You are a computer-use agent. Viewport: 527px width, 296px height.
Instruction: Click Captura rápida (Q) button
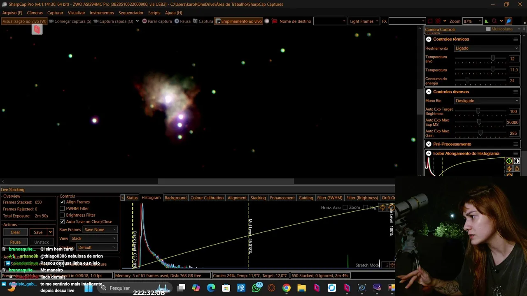click(x=113, y=21)
